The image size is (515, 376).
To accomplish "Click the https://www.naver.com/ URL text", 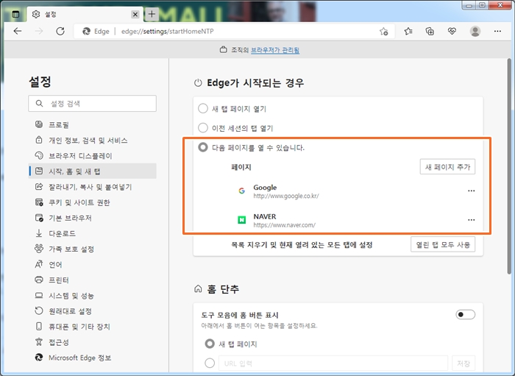I will click(x=285, y=225).
